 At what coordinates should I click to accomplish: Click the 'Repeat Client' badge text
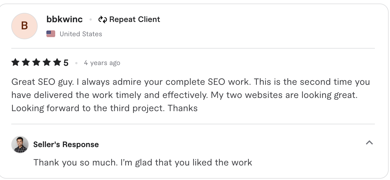pyautogui.click(x=134, y=19)
